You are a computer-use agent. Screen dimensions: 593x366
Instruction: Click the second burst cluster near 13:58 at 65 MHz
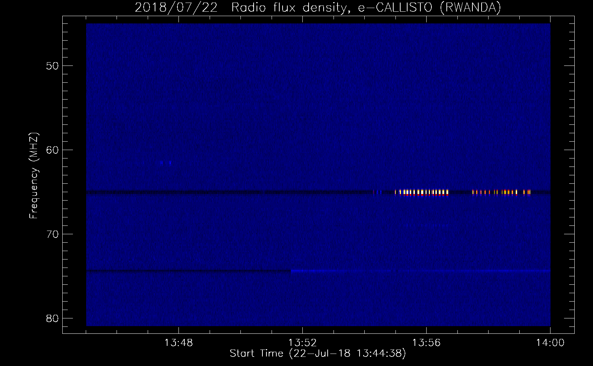click(x=501, y=193)
